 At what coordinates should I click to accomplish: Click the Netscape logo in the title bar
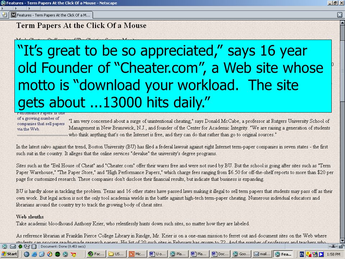(x=3, y=3)
